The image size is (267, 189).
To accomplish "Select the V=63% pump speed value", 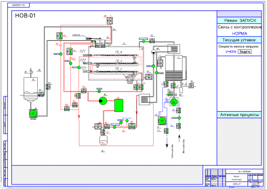I will tap(231, 52).
